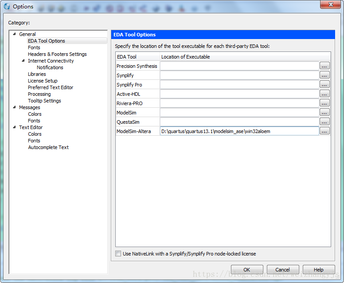Select the General category label
344x283 pixels.
[x=27, y=34]
